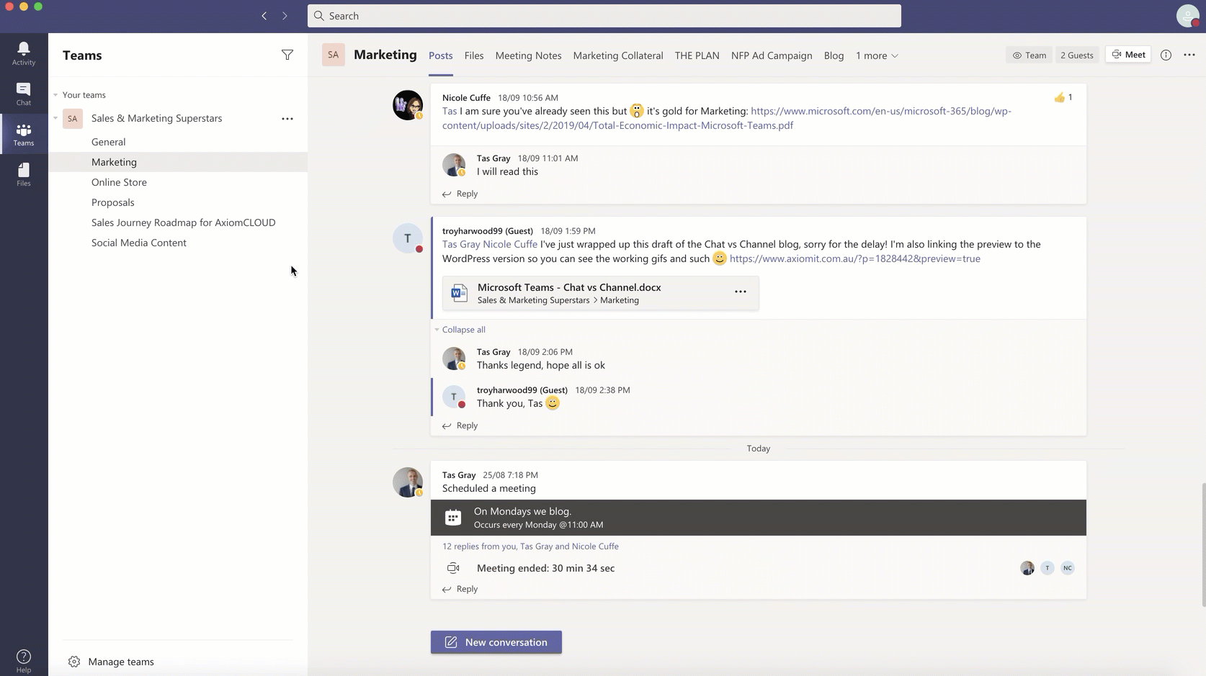The width and height of the screenshot is (1206, 676).
Task: Open the Files tab
Action: (x=474, y=55)
